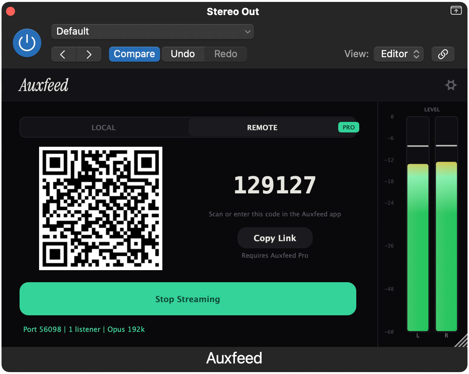
Task: Toggle streaming off with Stop Streaming
Action: [188, 299]
